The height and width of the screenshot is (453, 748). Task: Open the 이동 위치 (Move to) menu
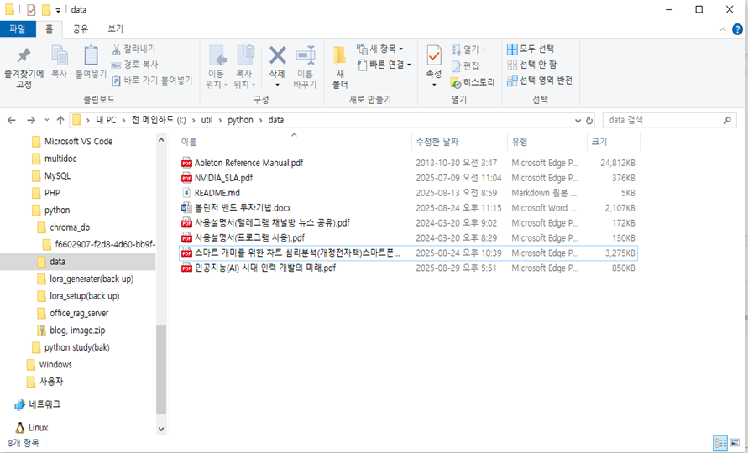coord(216,67)
